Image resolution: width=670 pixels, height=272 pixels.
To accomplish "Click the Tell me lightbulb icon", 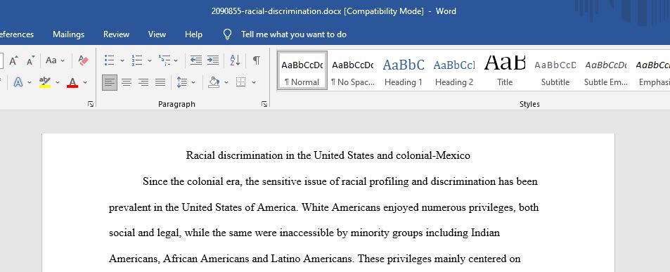I will click(x=227, y=34).
